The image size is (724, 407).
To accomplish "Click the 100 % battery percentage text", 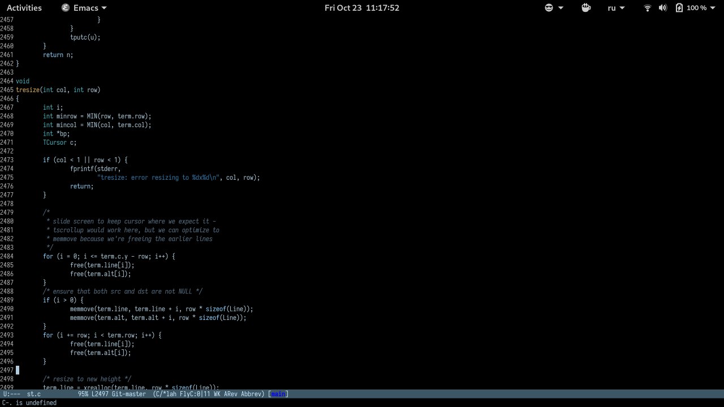I will click(696, 8).
